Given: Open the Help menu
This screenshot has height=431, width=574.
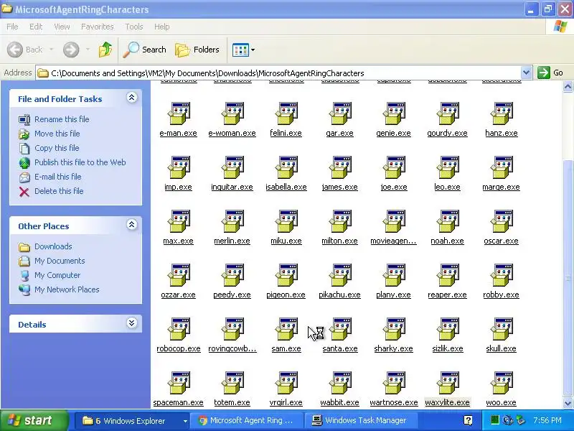Looking at the screenshot, I should (162, 27).
